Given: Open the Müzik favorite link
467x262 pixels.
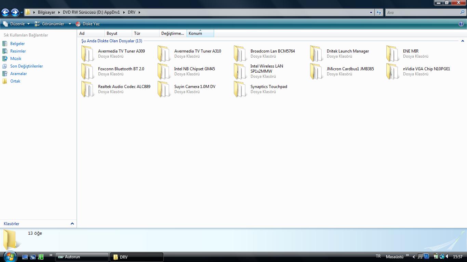Looking at the screenshot, I should point(16,59).
